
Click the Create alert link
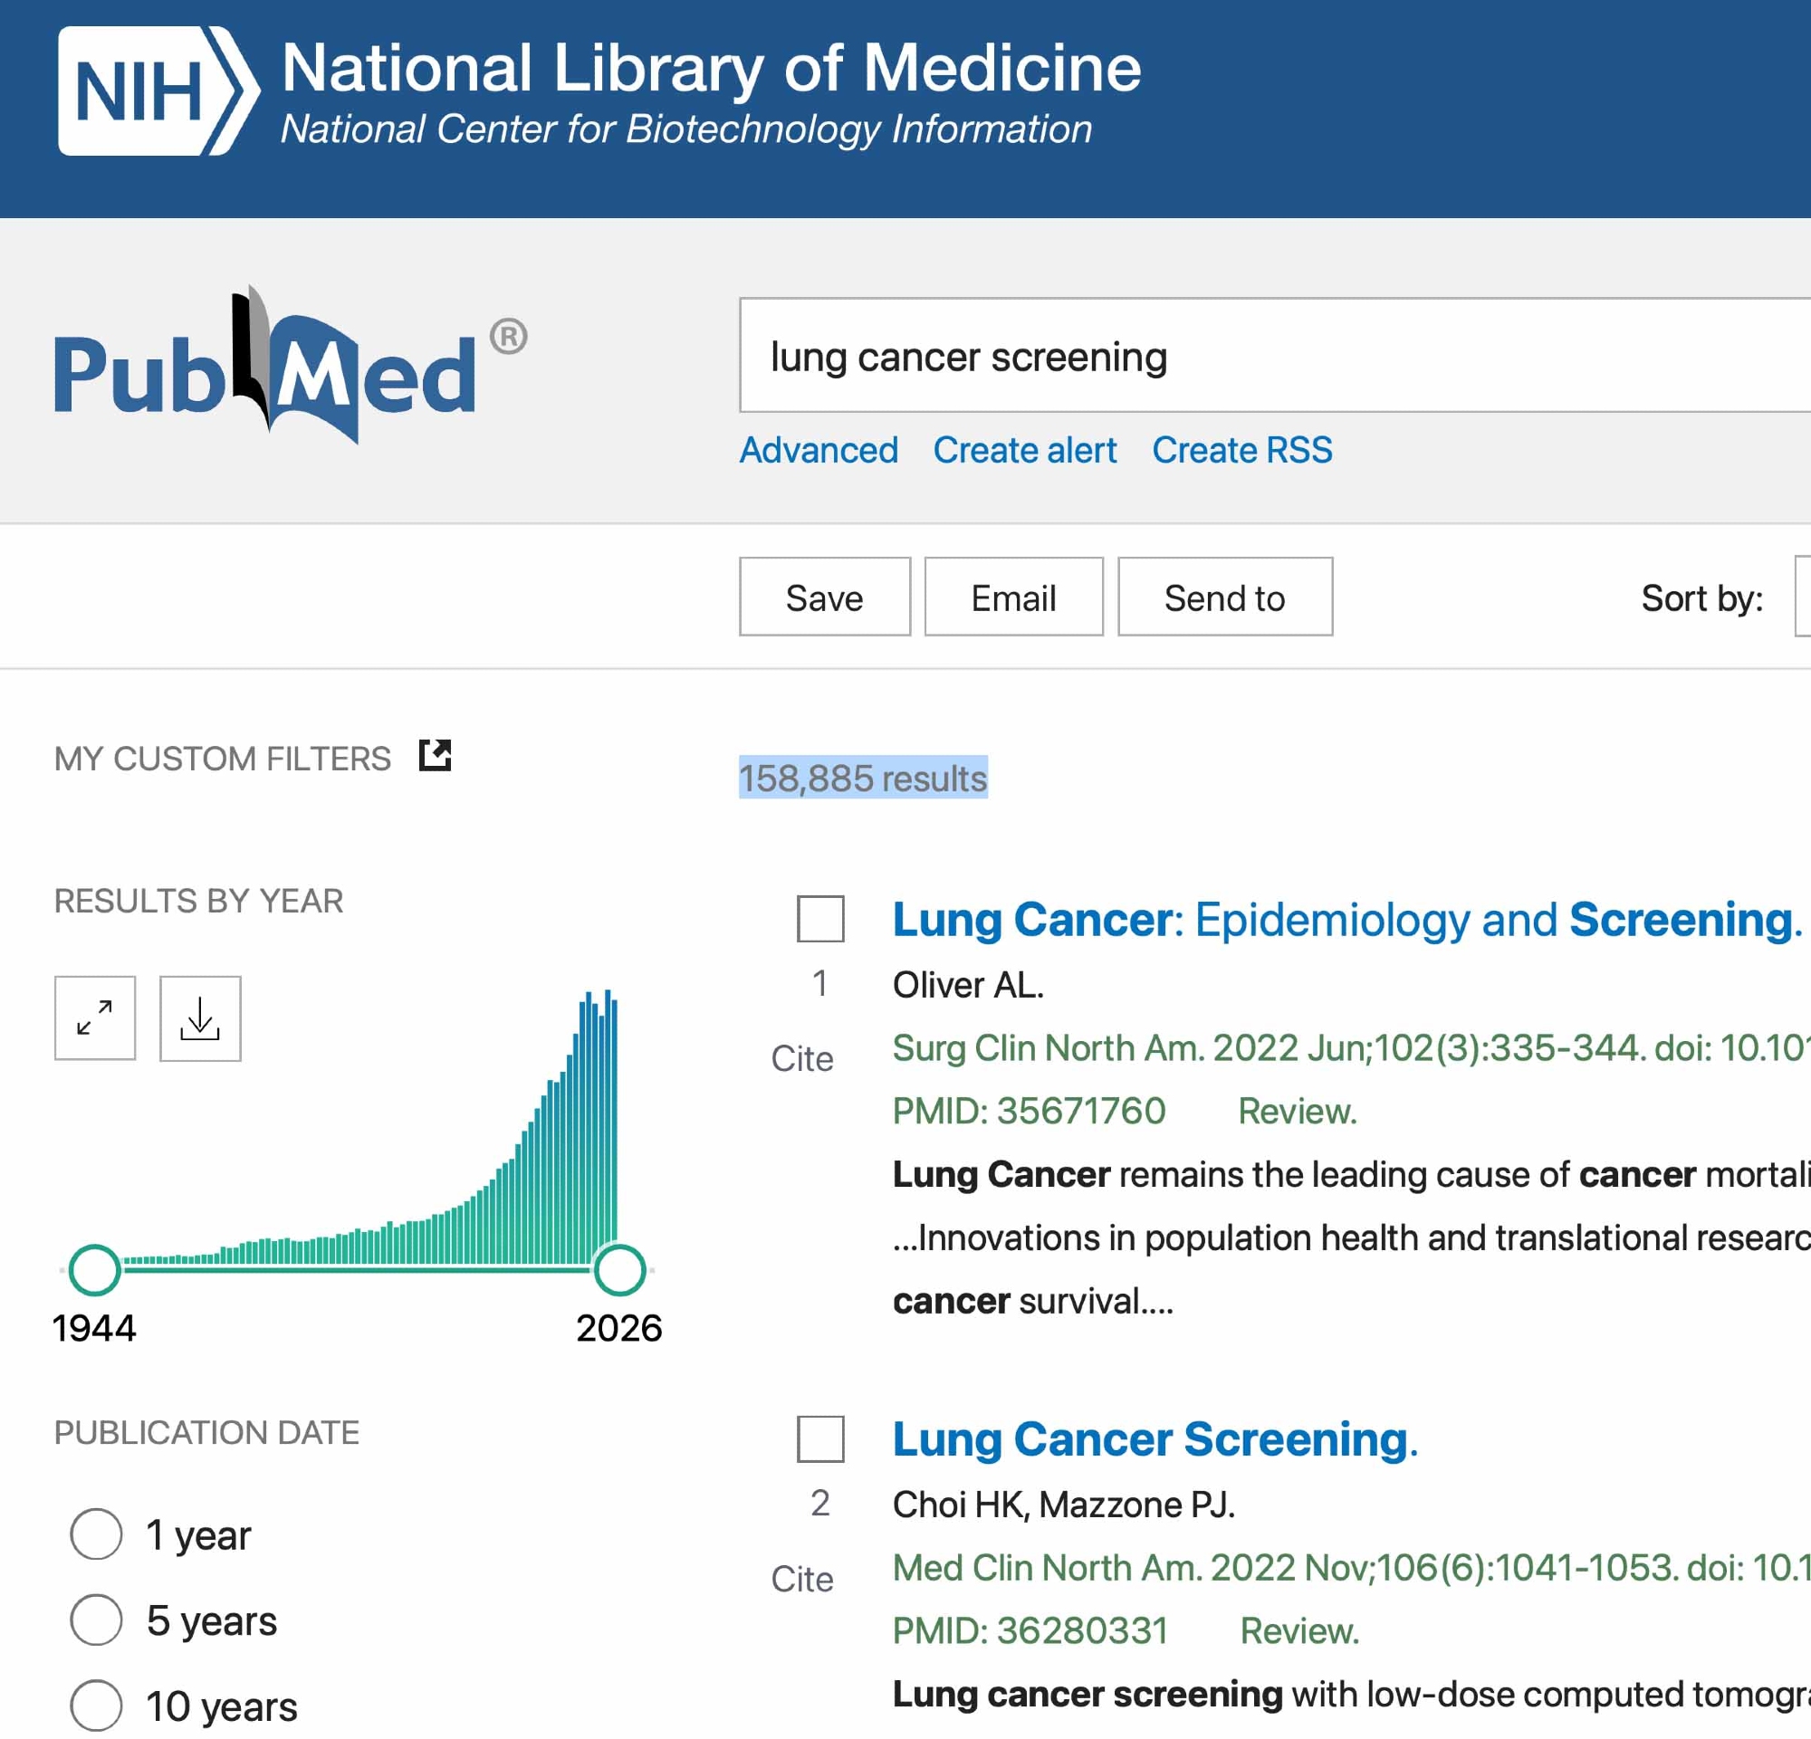(x=1024, y=450)
